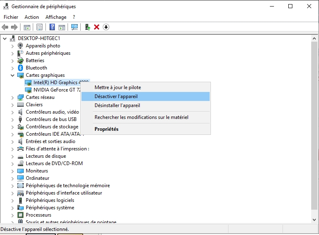The width and height of the screenshot is (319, 235).
Task: Click the show/hide action pane icon
Action: [62, 27]
